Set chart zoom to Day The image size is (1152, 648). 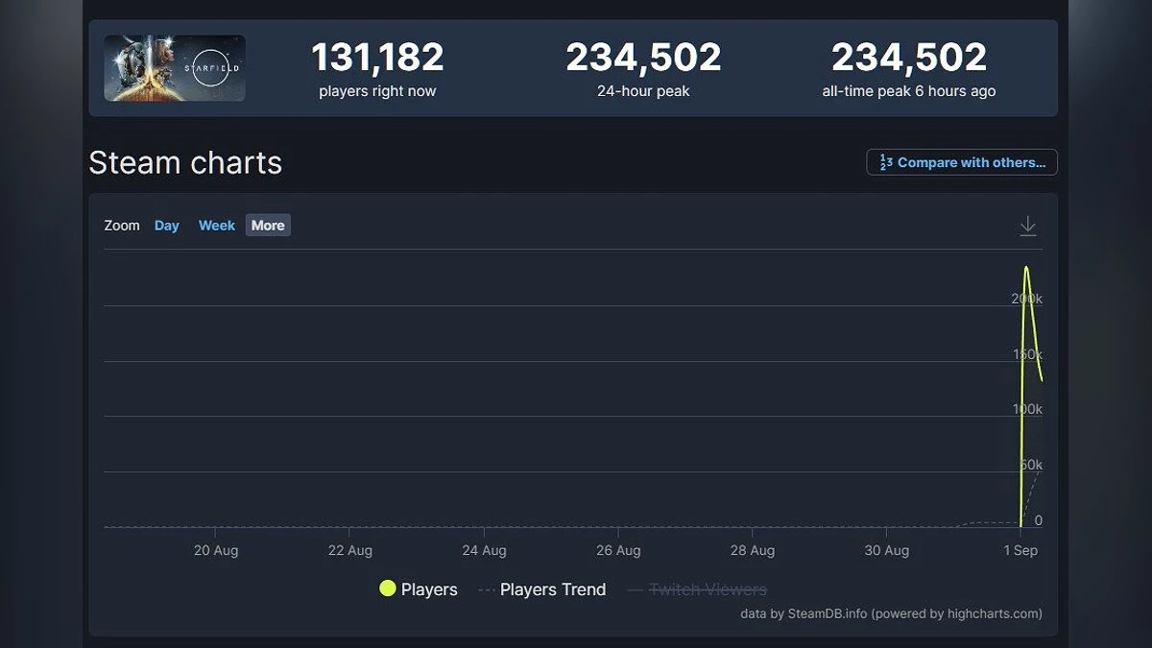pyautogui.click(x=167, y=226)
